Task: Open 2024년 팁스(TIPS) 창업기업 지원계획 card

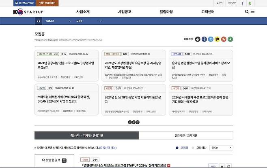Action: pos(133,99)
